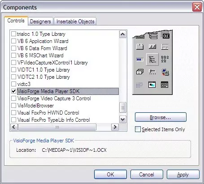The image size is (204, 184).
Task: Click the list's vertical scroll down arrow
Action: tap(123, 120)
